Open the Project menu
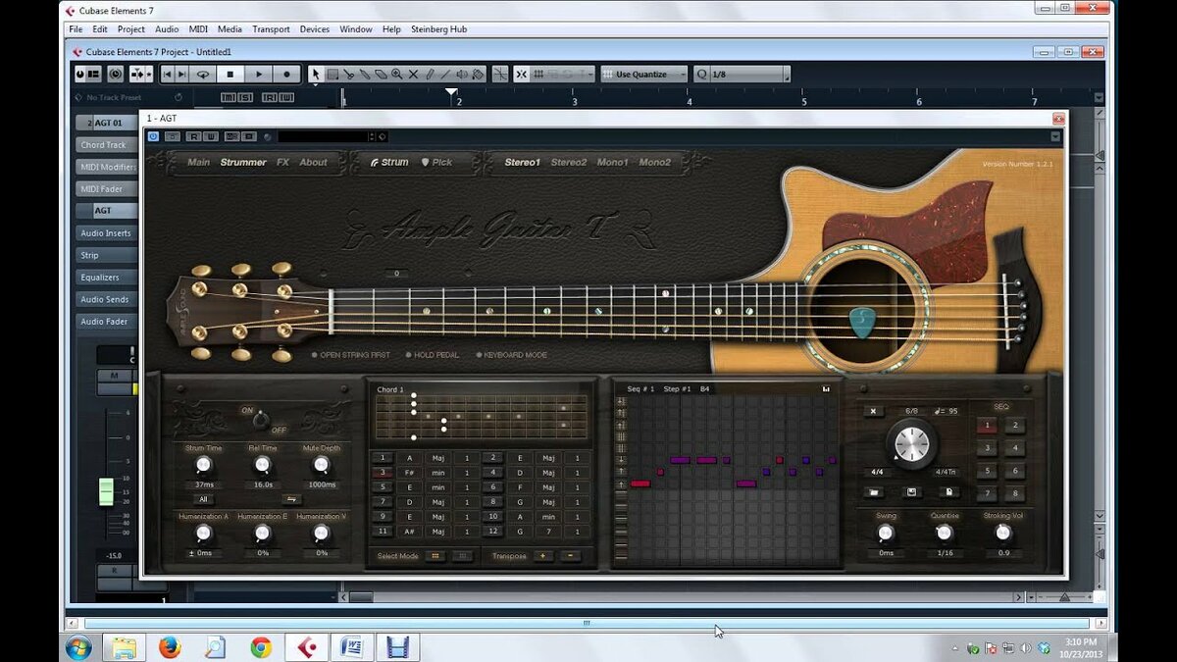Screen dimensions: 1177x662 (x=131, y=29)
